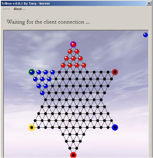Click the yellow ringed corner hole

click(x=32, y=127)
